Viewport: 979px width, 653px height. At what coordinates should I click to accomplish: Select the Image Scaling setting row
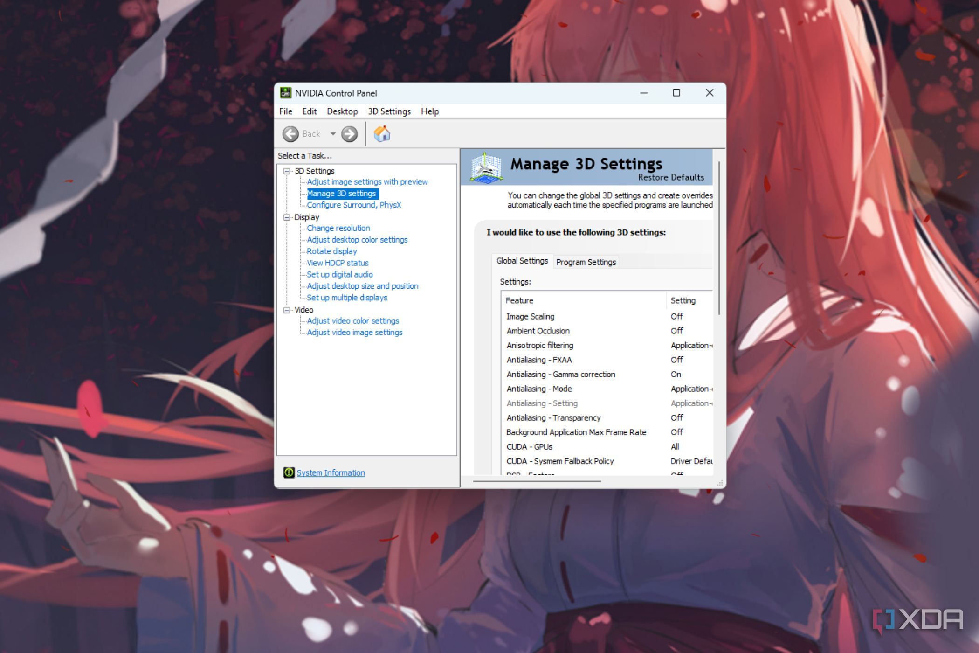[531, 316]
